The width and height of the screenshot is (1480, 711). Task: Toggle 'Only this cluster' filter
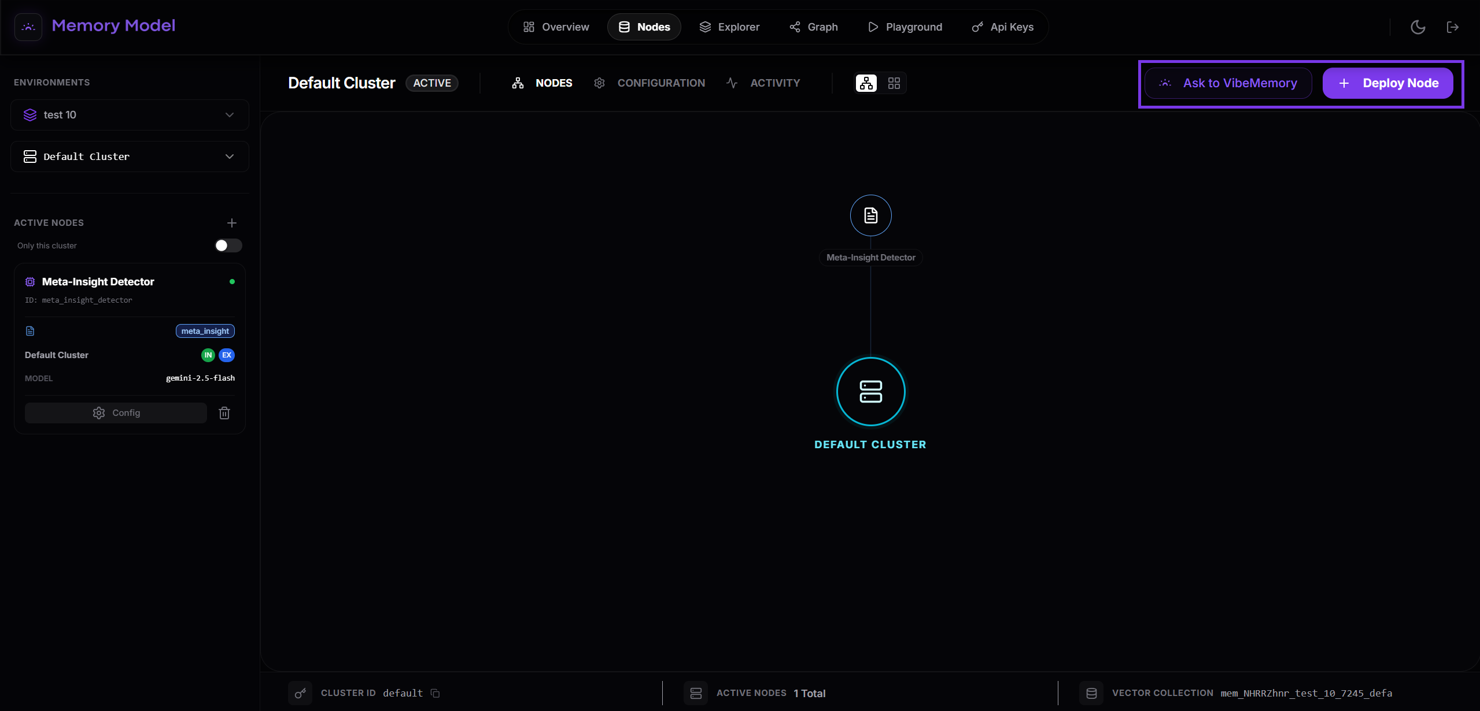227,245
